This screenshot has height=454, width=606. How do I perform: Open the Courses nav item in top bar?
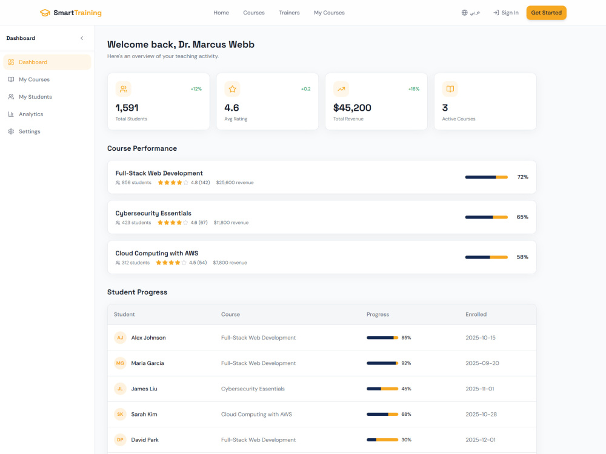(254, 13)
